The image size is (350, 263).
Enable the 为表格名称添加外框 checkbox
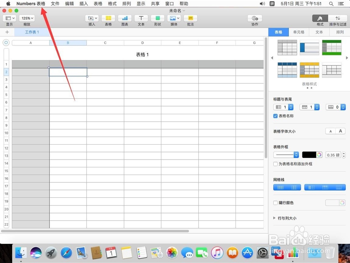tap(275, 163)
